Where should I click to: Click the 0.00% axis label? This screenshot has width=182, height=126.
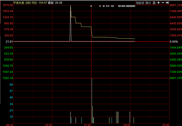[174, 41]
